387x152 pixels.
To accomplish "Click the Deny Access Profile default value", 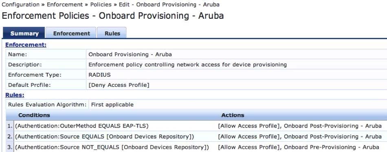I will coord(119,85).
